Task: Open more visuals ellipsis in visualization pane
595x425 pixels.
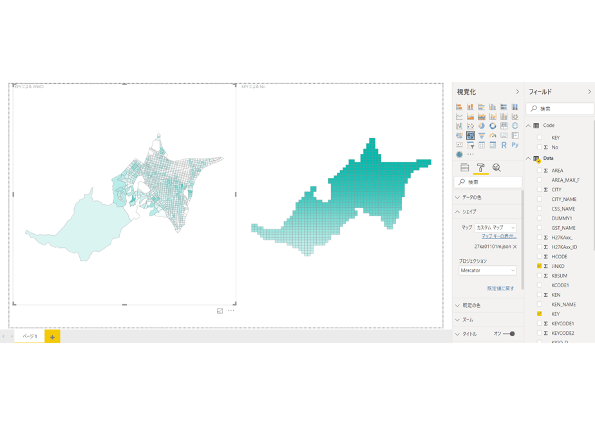Action: (x=471, y=155)
